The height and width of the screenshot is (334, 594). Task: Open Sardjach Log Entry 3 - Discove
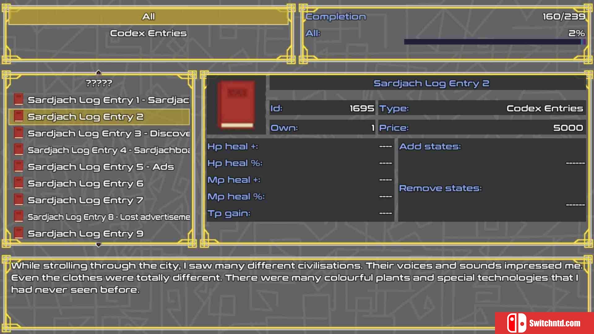(99, 133)
